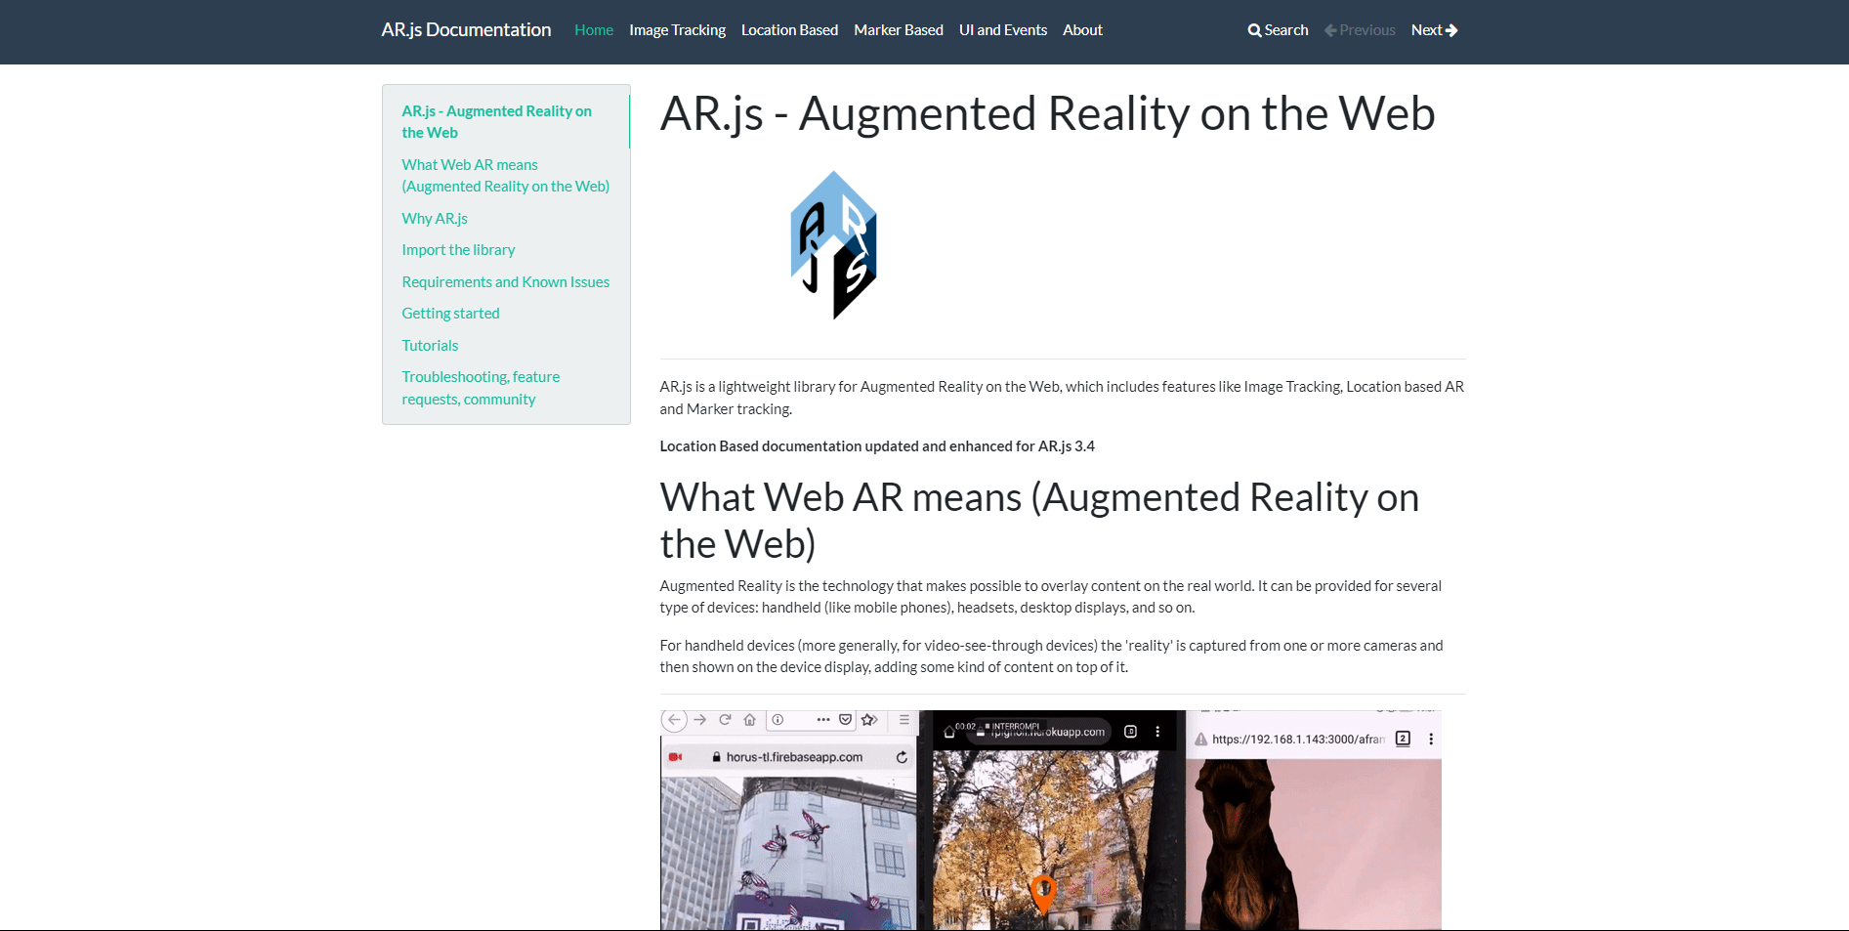Click forward arrow in demo browser screenshot
This screenshot has height=931, width=1849.
[x=700, y=720]
